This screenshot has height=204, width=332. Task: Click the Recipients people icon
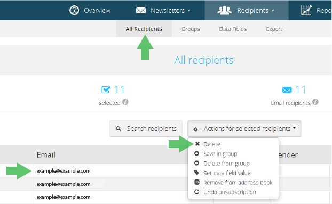[x=224, y=10]
